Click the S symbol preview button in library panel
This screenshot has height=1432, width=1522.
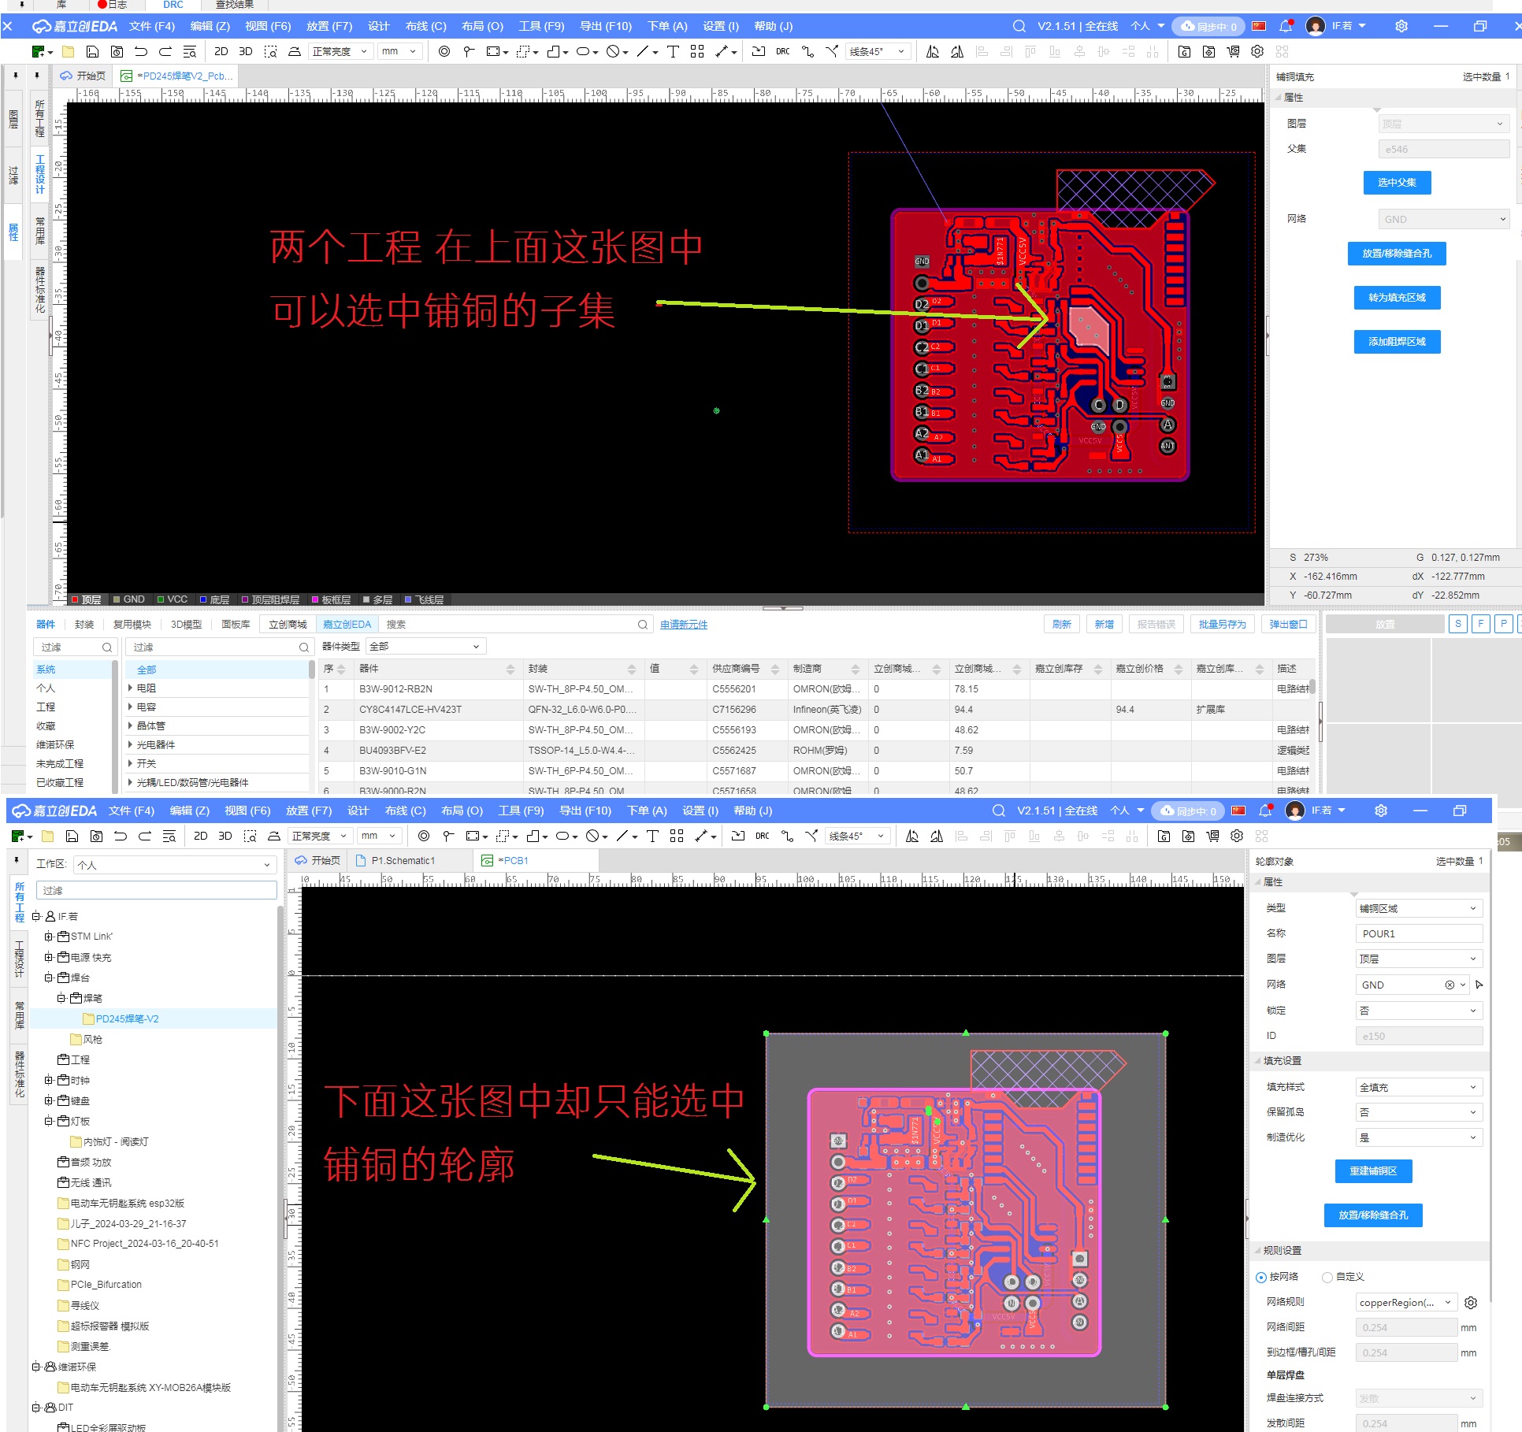tap(1457, 624)
